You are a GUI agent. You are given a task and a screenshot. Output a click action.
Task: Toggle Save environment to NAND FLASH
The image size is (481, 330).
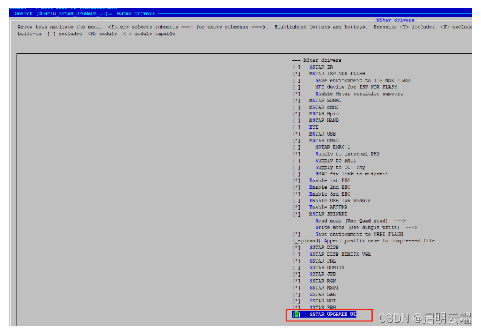(x=297, y=234)
